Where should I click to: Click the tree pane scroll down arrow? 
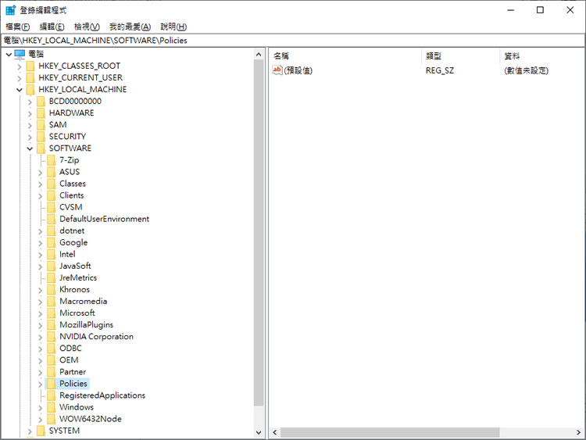tap(259, 433)
